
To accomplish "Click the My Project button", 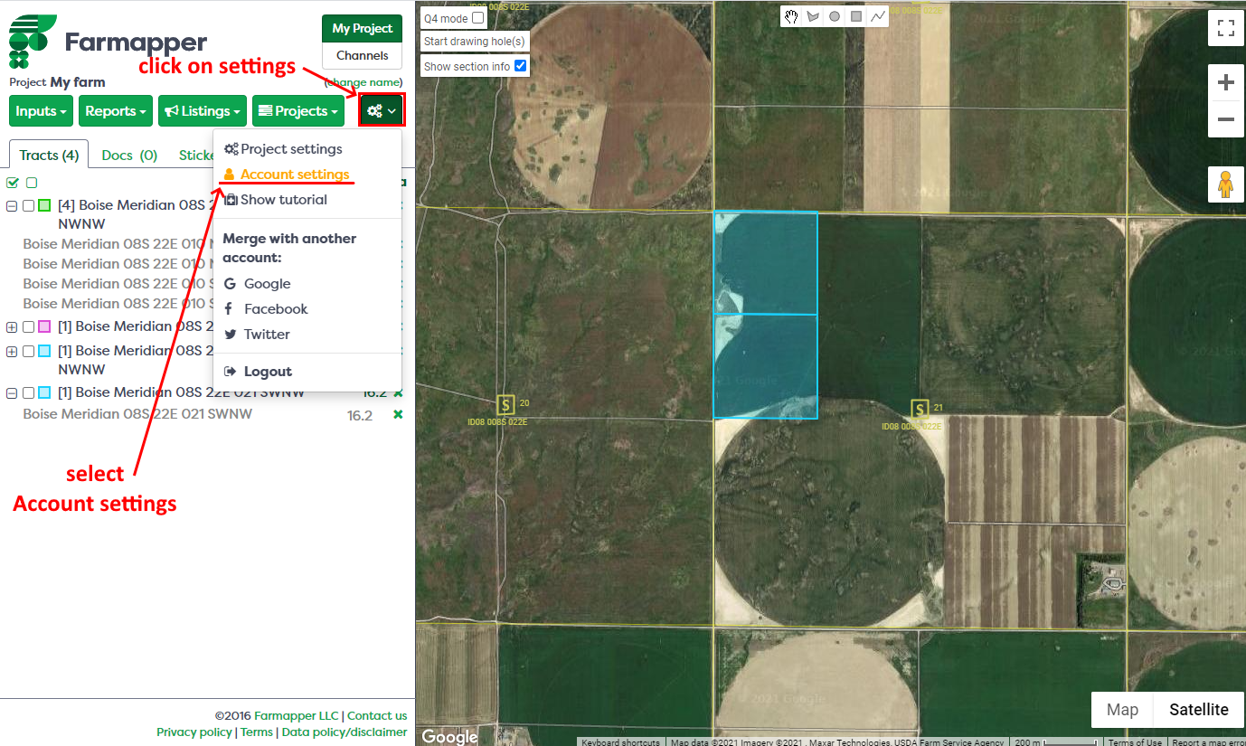I will [x=362, y=28].
